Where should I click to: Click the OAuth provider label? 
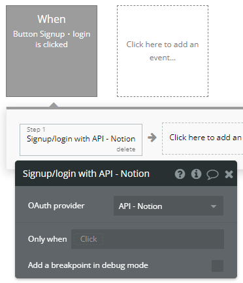pos(56,206)
